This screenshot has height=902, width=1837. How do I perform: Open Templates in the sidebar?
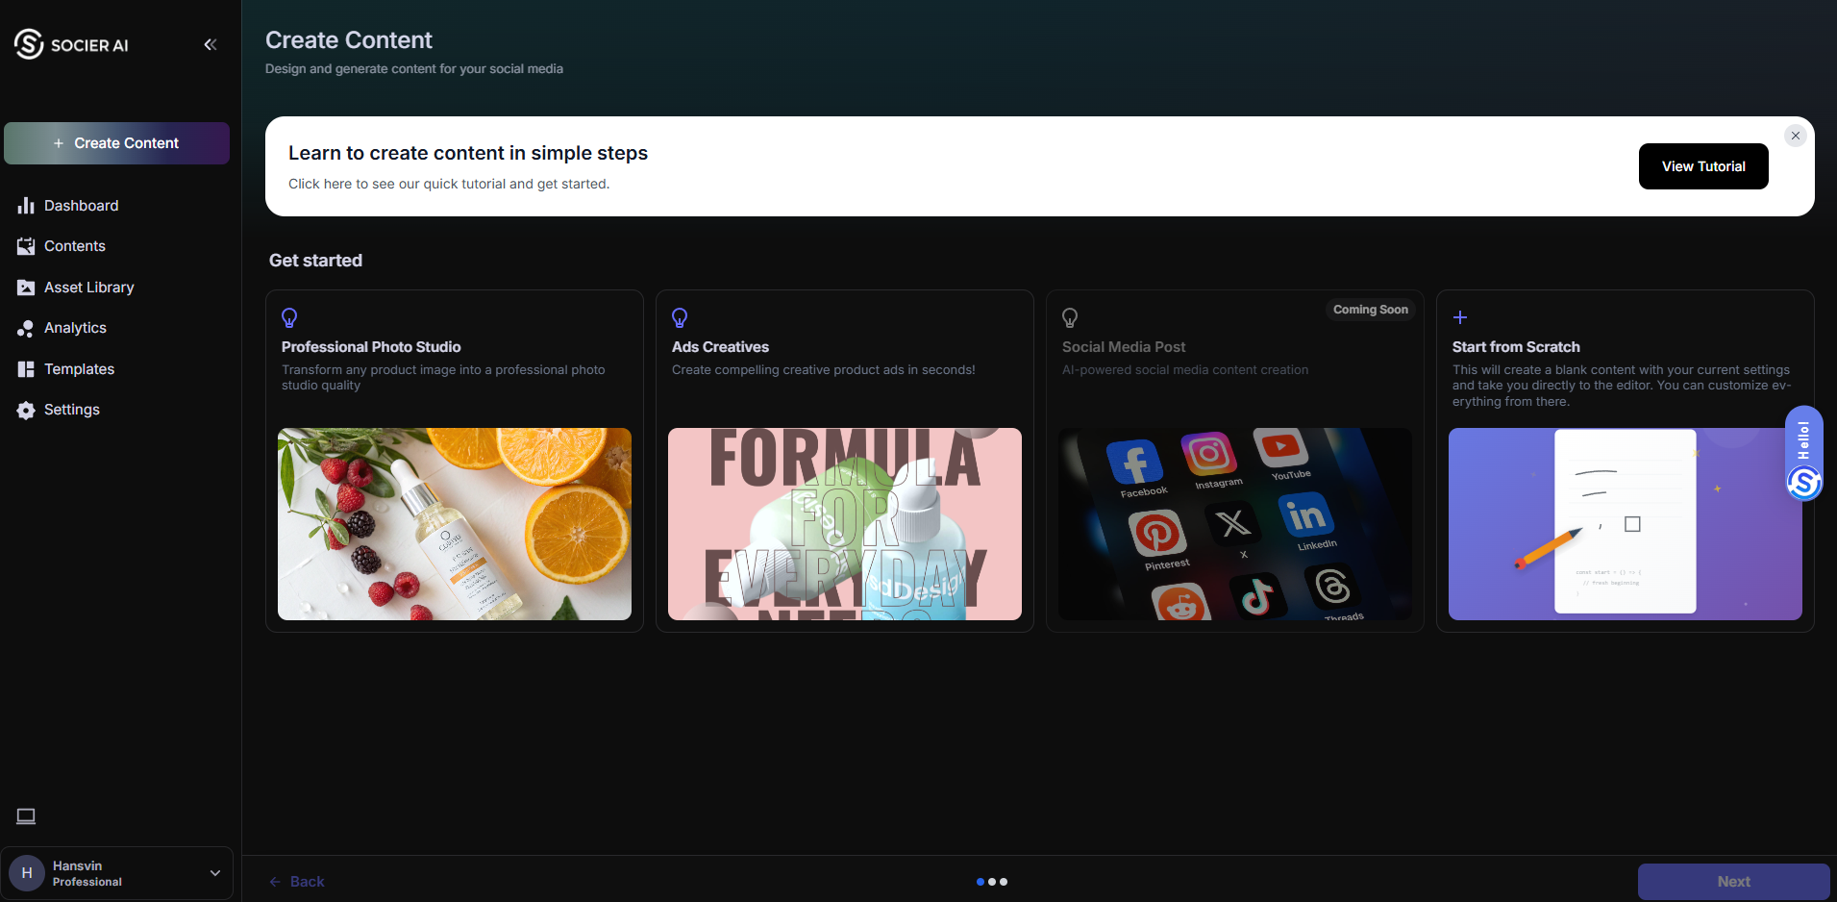(x=79, y=369)
